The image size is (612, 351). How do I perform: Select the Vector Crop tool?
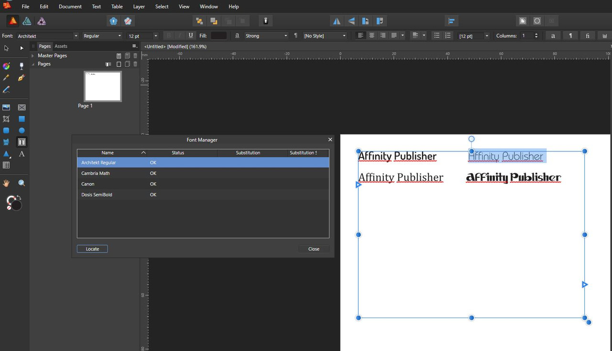pyautogui.click(x=6, y=119)
